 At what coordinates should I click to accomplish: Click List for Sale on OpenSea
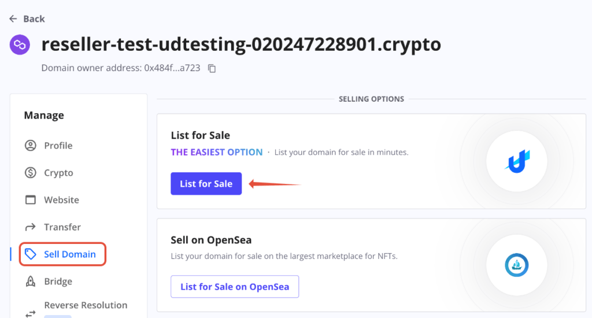click(235, 287)
